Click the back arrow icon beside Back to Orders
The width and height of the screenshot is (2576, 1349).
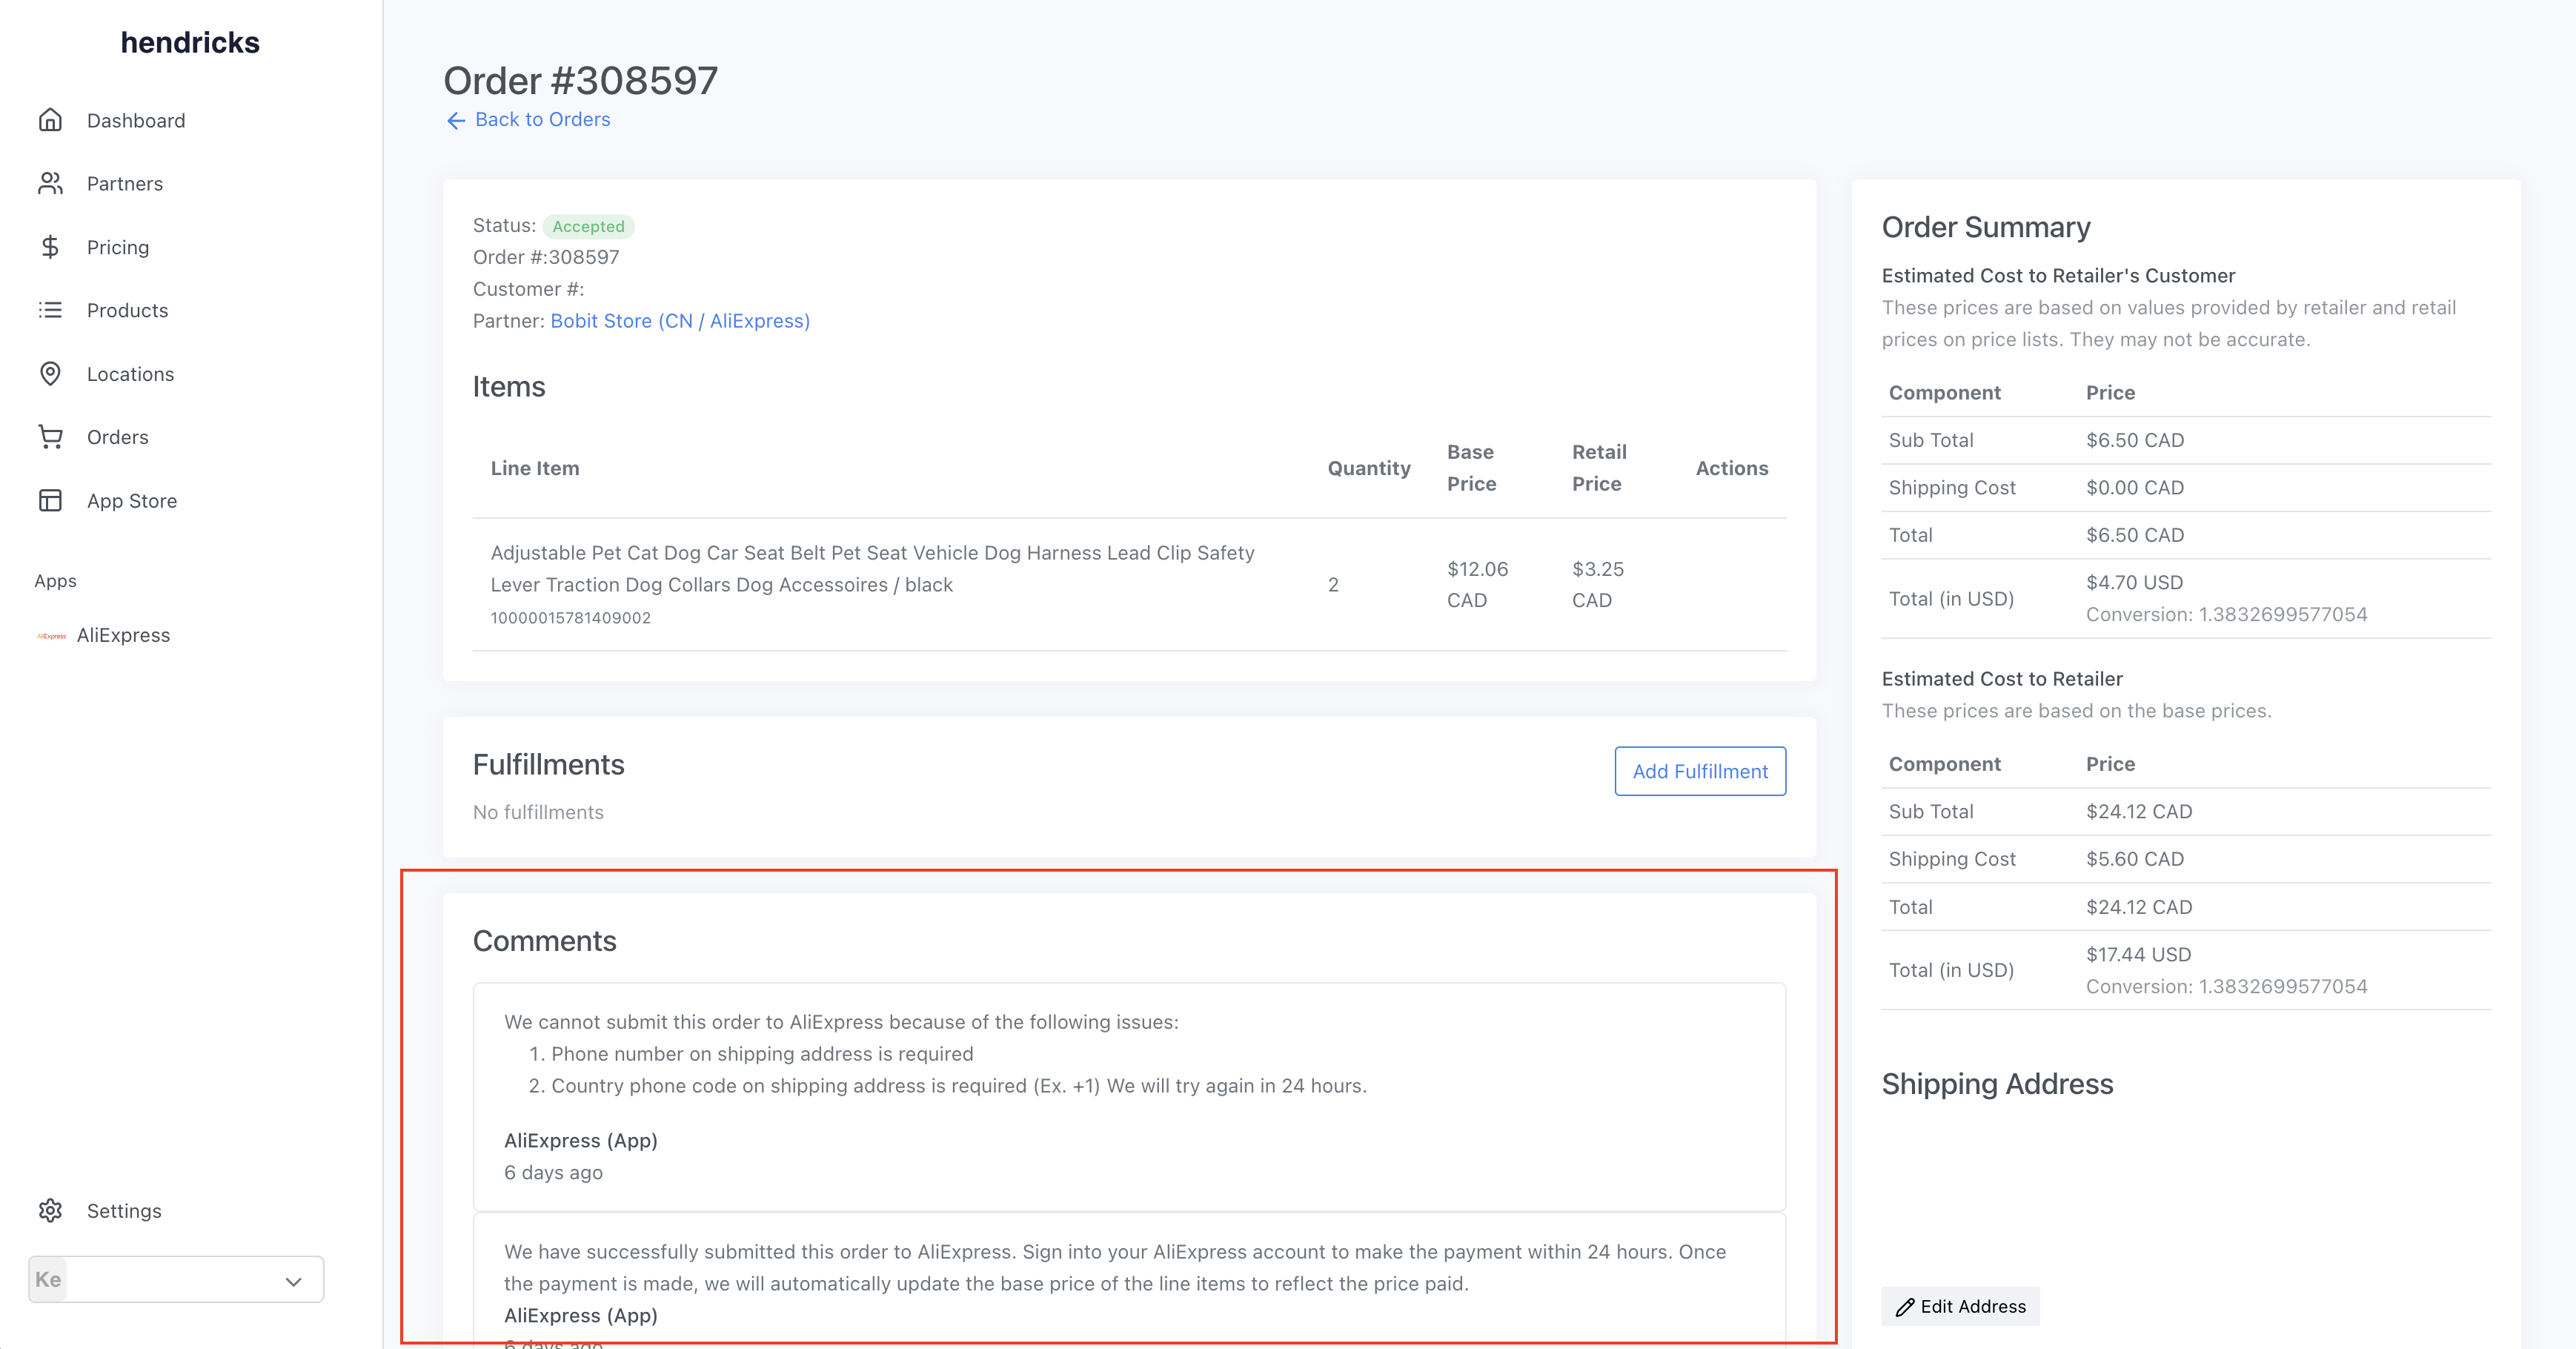pyautogui.click(x=456, y=120)
